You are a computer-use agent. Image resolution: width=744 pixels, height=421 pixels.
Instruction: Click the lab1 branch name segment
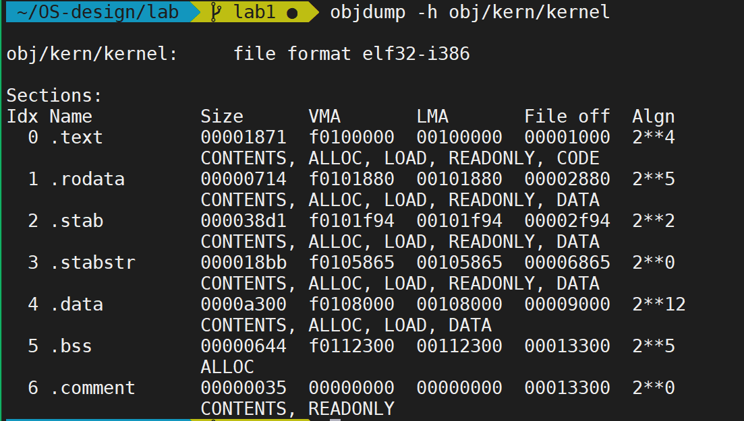(254, 11)
